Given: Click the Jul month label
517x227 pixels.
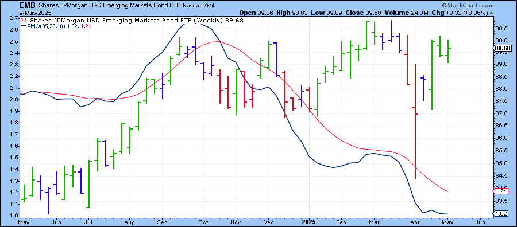Looking at the screenshot, I should (89, 222).
